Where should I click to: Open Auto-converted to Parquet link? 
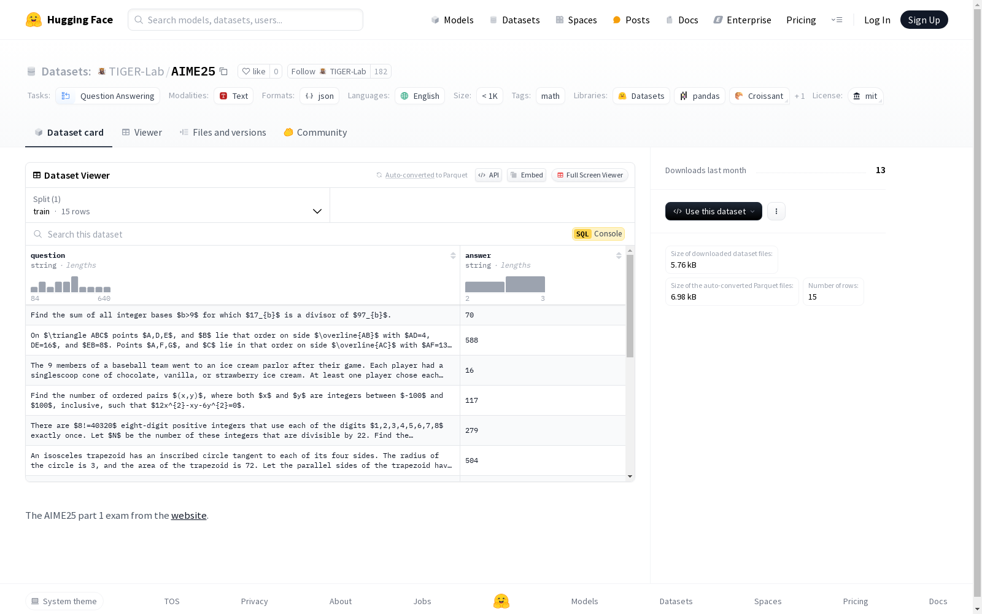[x=409, y=175]
